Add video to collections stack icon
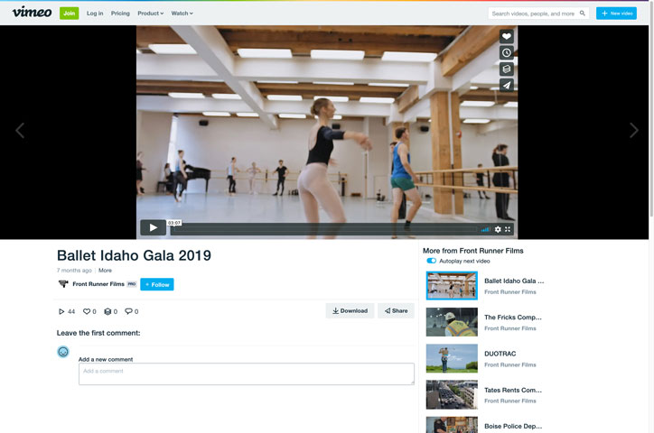The width and height of the screenshot is (654, 433). 507,69
